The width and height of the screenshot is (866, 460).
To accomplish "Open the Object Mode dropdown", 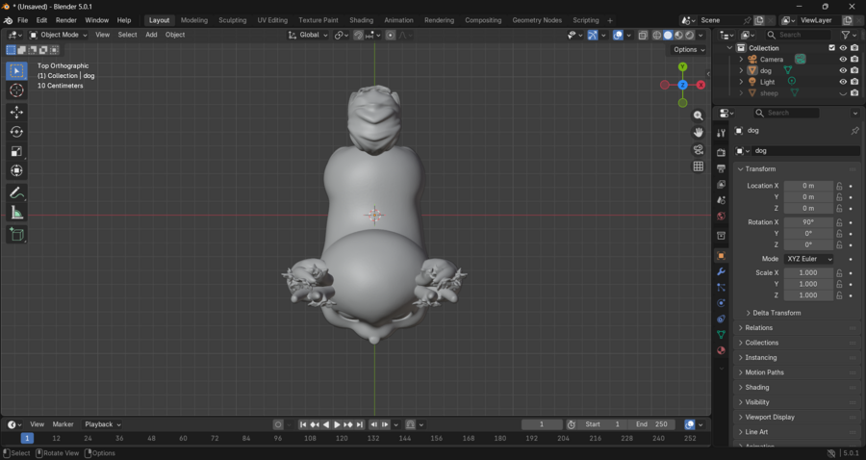I will point(58,35).
